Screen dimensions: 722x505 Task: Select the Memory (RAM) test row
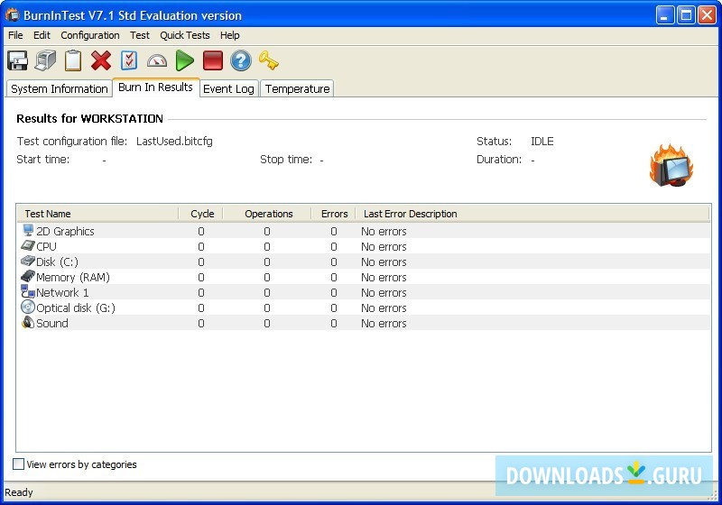point(67,277)
